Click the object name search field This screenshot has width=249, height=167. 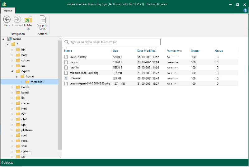click(112, 42)
